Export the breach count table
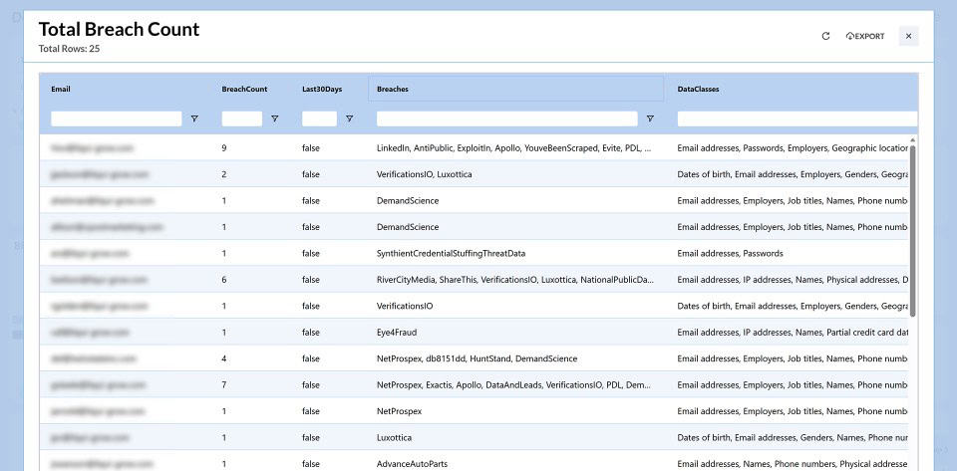 click(x=865, y=36)
